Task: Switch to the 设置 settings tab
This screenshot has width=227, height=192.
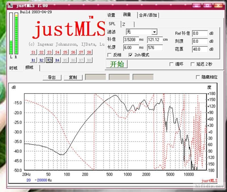Action: 111,15
